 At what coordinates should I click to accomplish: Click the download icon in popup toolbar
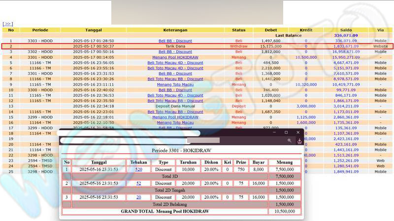coord(299,140)
